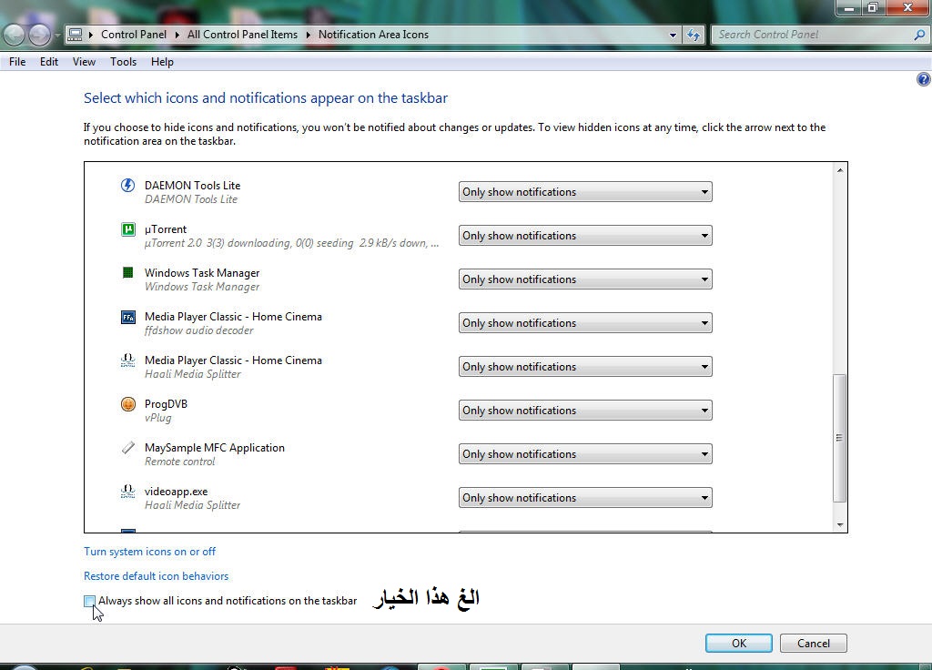The width and height of the screenshot is (932, 670).
Task: Click the ffdshow audio decoder description text
Action: coord(199,330)
